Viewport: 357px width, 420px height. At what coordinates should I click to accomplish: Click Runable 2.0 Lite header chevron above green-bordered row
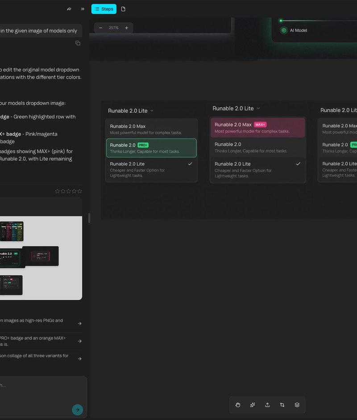152,111
